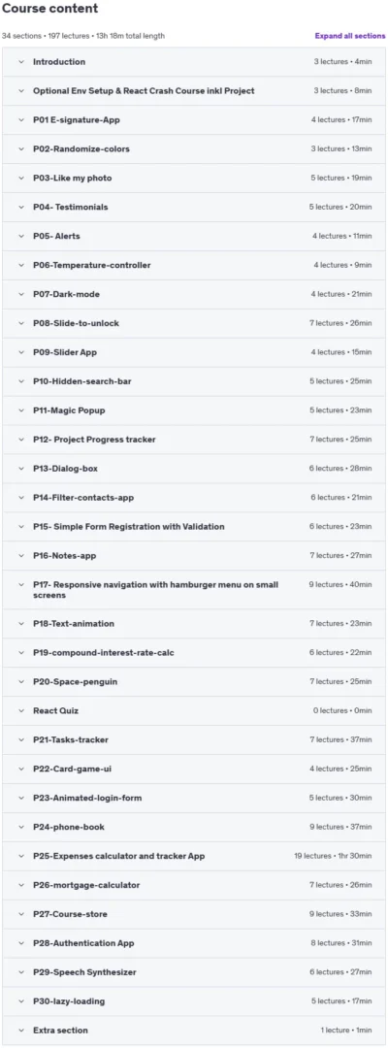Expand P28-Authentication App section

click(x=194, y=943)
